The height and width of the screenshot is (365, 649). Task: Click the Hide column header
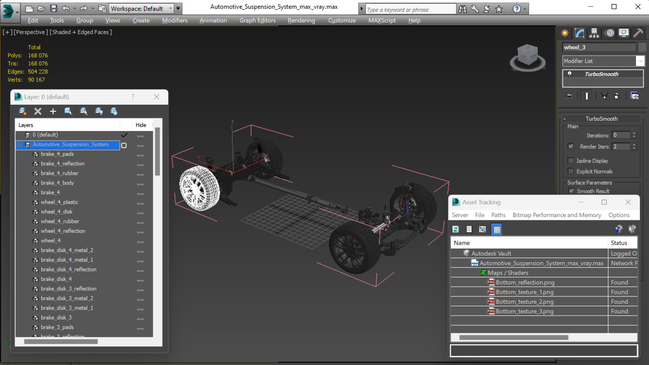coord(141,125)
